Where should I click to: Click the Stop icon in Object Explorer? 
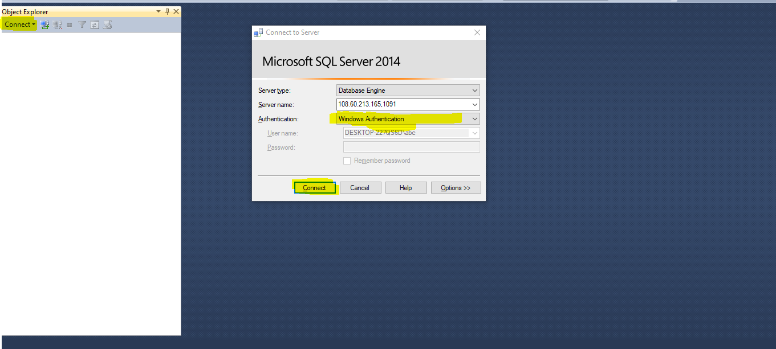70,24
